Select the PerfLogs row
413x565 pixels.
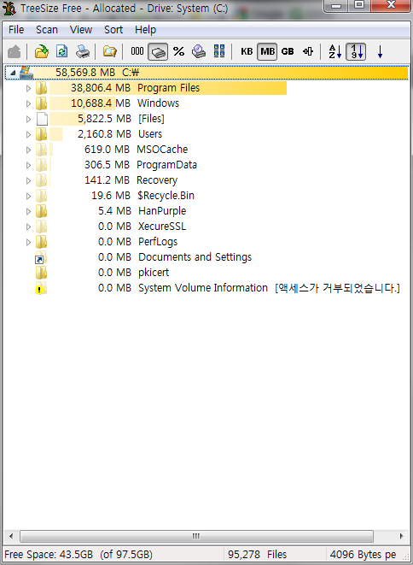pos(206,242)
